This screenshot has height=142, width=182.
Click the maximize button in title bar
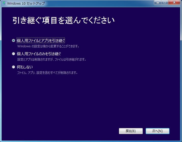pos(164,3)
